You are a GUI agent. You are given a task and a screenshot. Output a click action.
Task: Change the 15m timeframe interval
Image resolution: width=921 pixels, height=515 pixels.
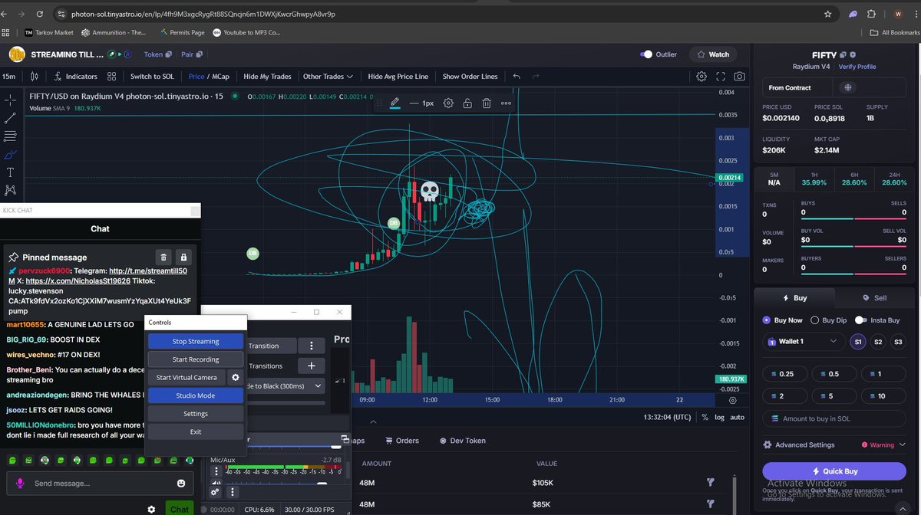click(8, 77)
